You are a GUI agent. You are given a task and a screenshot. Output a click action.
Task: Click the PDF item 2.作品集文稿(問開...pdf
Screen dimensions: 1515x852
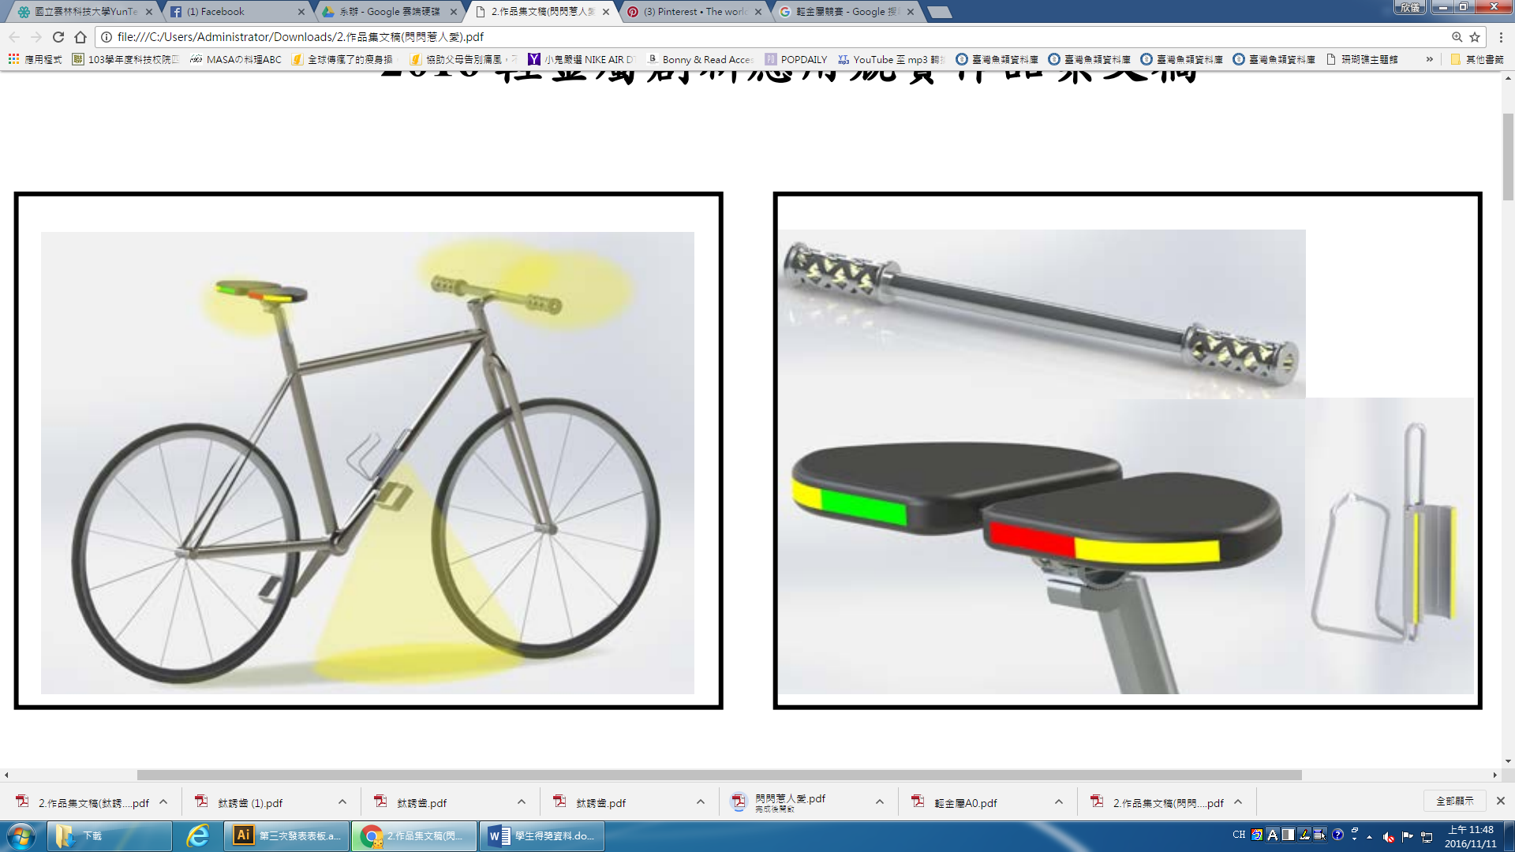click(1165, 802)
